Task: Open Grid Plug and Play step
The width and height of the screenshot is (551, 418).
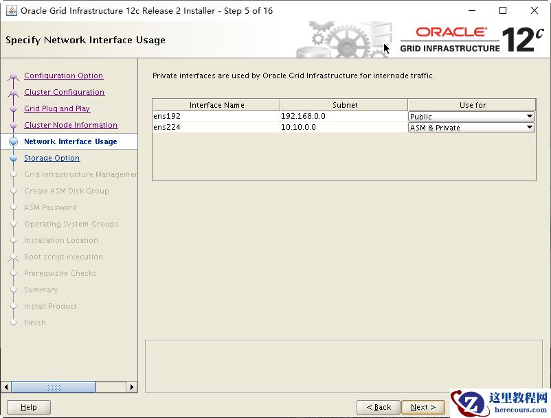Action: tap(57, 108)
